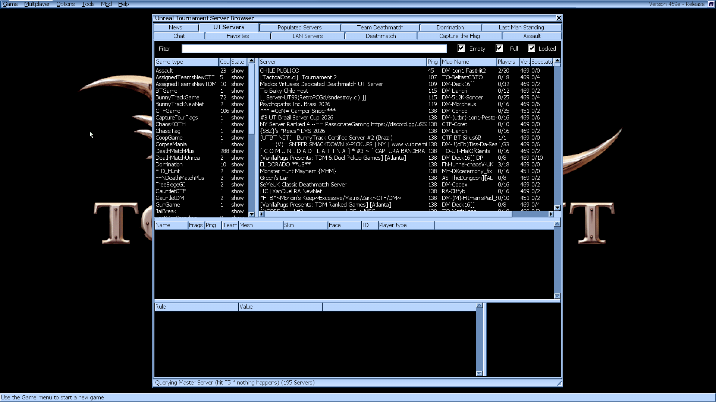
Task: Switch to the Favorites tab
Action: click(238, 36)
